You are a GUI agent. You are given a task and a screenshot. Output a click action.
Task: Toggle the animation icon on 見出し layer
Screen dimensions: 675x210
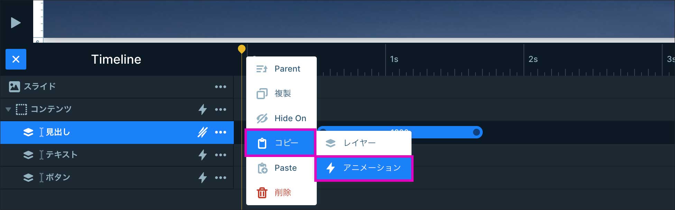tap(203, 132)
